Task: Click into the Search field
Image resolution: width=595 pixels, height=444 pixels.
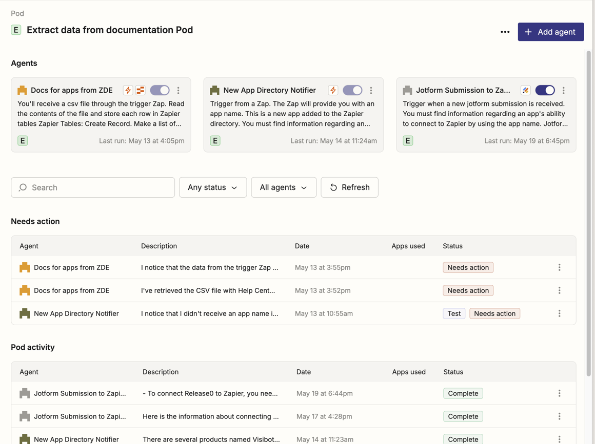Action: tap(93, 187)
